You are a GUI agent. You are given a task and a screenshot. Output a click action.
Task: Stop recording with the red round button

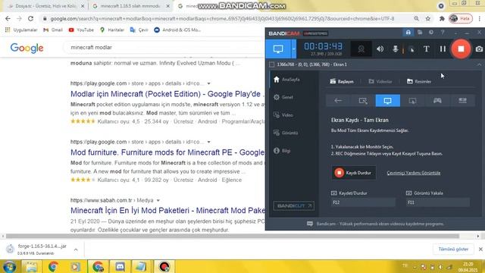click(461, 49)
